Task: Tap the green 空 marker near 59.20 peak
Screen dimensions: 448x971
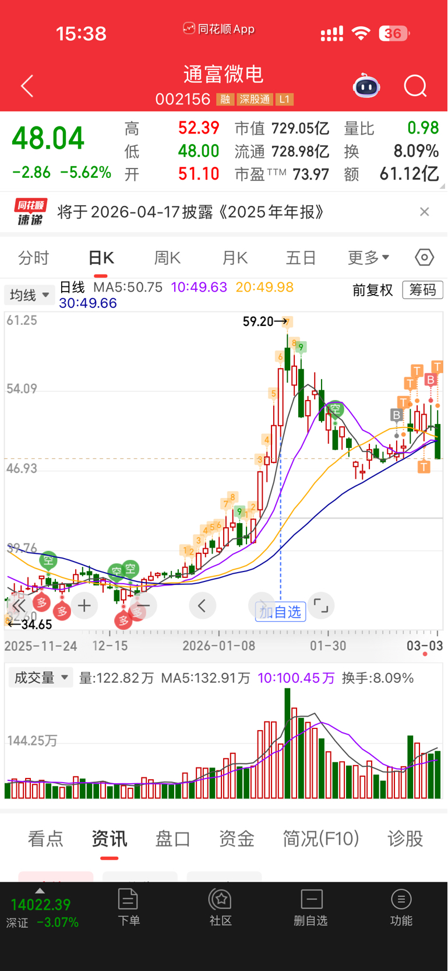Action: click(335, 409)
